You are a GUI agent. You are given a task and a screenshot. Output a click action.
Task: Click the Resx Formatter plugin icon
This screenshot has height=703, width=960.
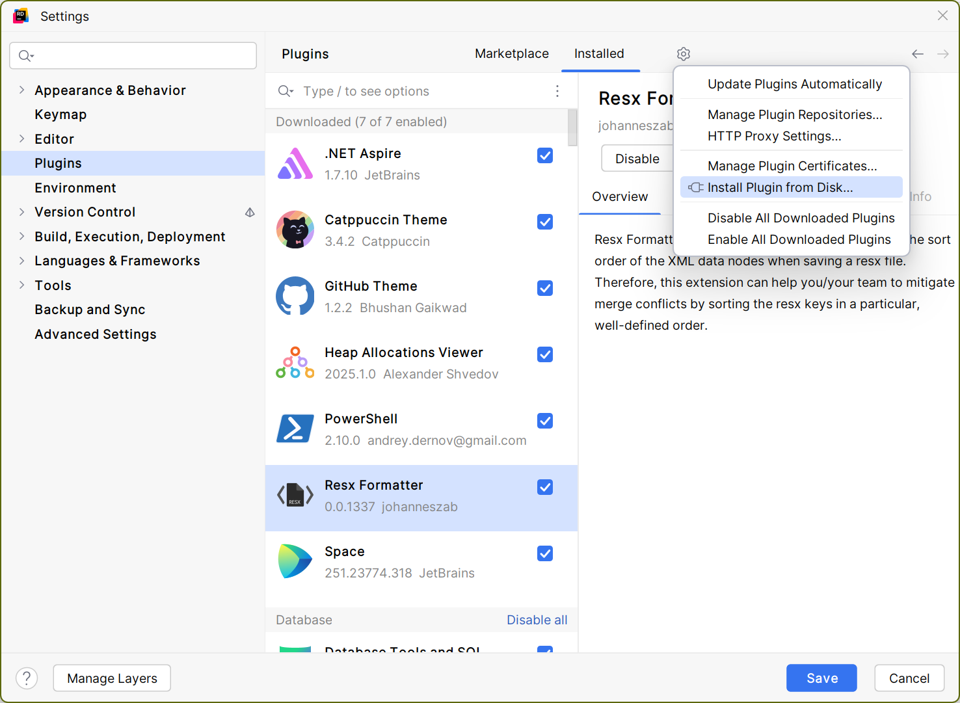pyautogui.click(x=295, y=495)
